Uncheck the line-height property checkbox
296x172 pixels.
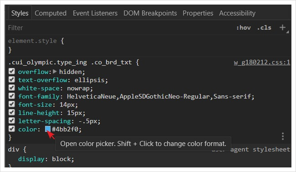[x=12, y=112]
